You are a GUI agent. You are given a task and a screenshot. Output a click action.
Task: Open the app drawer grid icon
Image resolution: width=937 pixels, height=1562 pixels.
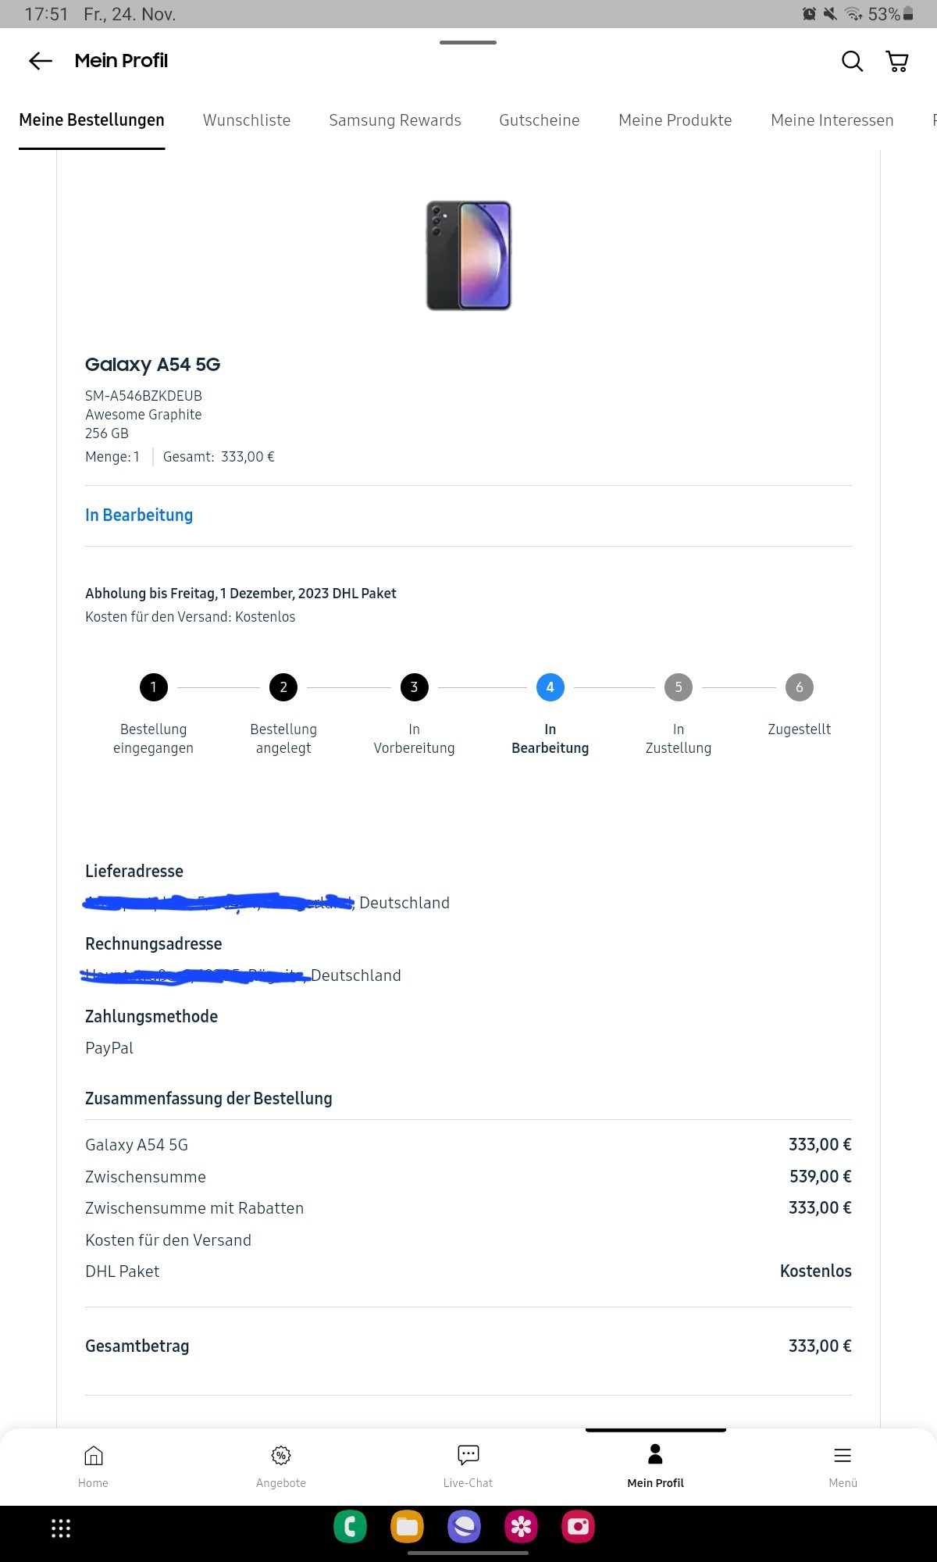tap(61, 1528)
